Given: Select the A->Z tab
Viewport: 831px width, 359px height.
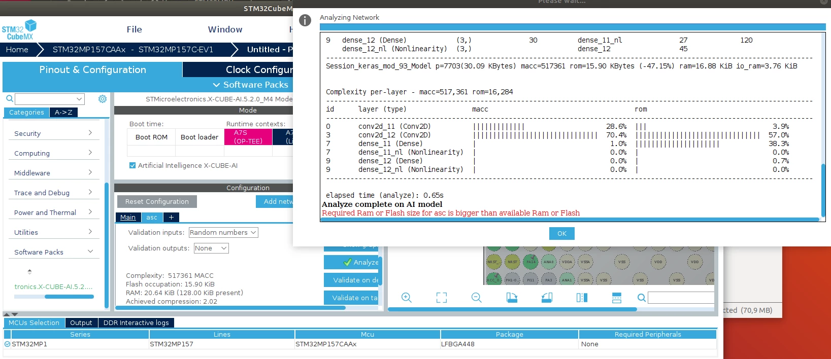Looking at the screenshot, I should pyautogui.click(x=63, y=113).
